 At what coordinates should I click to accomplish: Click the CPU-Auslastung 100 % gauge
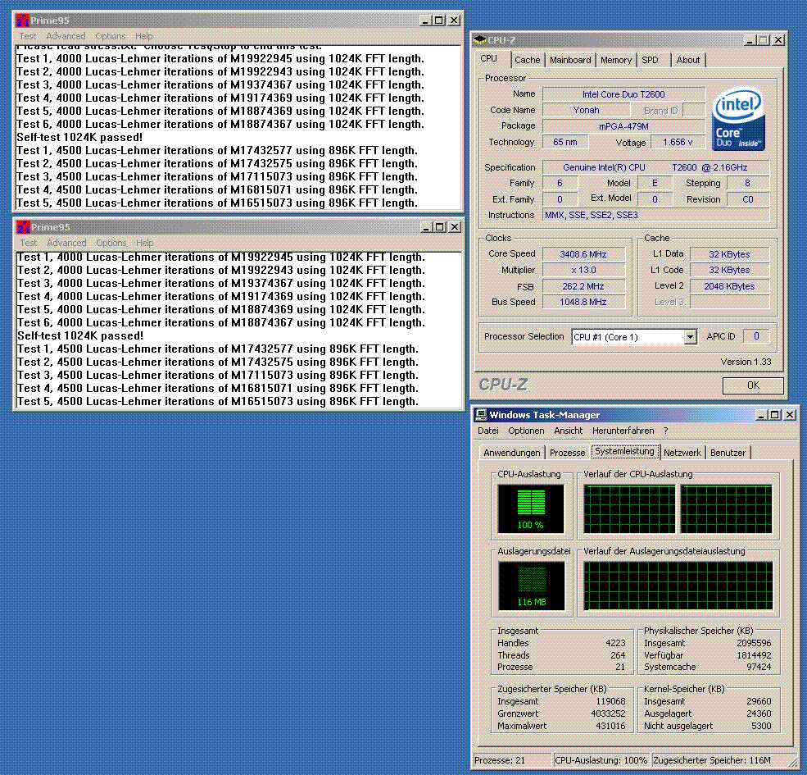point(531,508)
